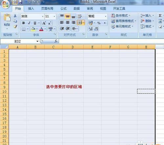Click the Undo icon in quick access toolbar
Image resolution: width=164 pixels, height=145 pixels.
tap(26, 2)
